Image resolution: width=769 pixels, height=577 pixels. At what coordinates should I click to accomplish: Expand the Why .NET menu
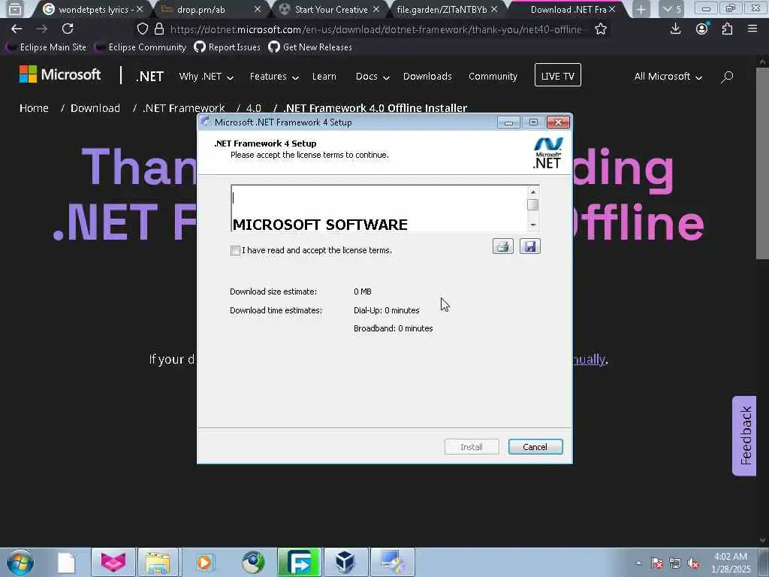206,77
